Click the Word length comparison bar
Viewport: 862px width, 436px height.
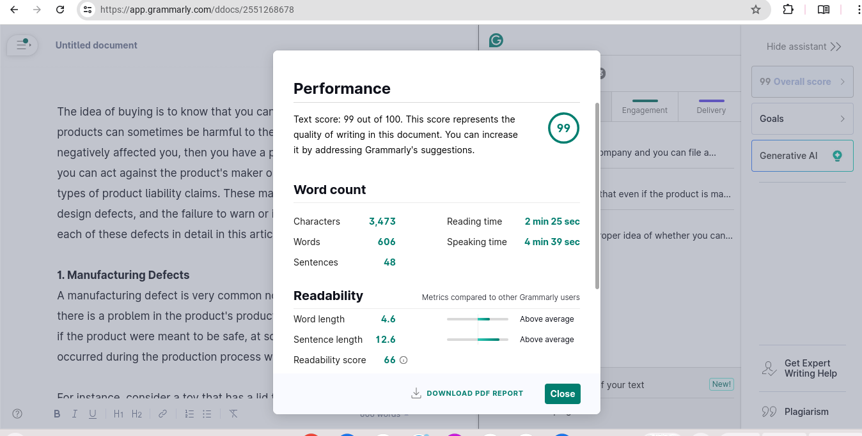(478, 319)
